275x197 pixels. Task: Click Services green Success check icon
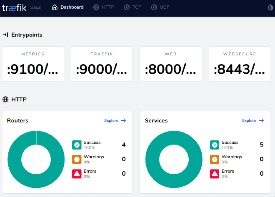pyautogui.click(x=215, y=145)
